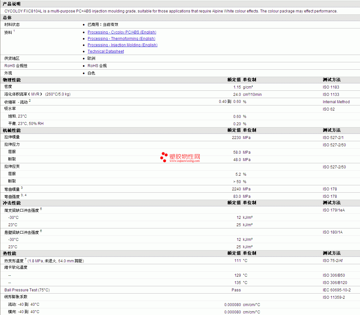Screen dimensions: 360x315
Task: Click the density value 1.15
Action: pyautogui.click(x=237, y=87)
